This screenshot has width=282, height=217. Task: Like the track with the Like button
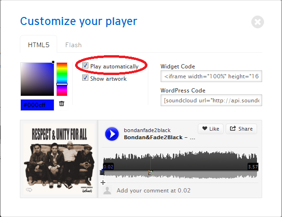[211, 129]
